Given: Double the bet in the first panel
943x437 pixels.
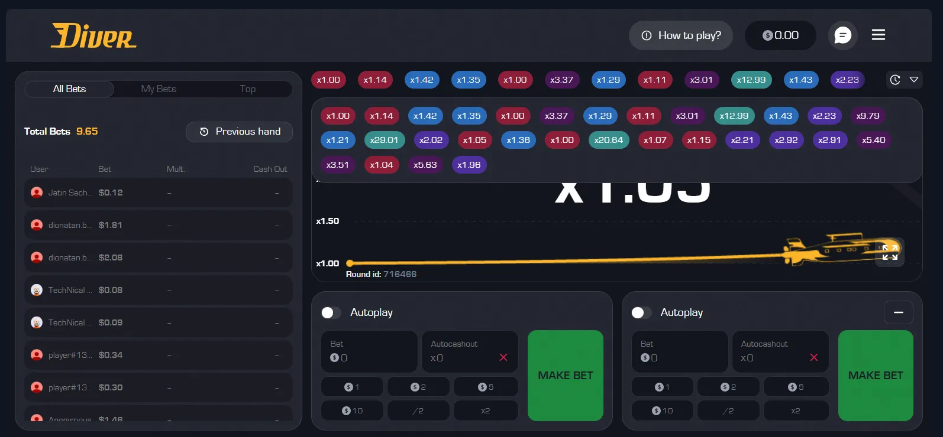Looking at the screenshot, I should (486, 410).
